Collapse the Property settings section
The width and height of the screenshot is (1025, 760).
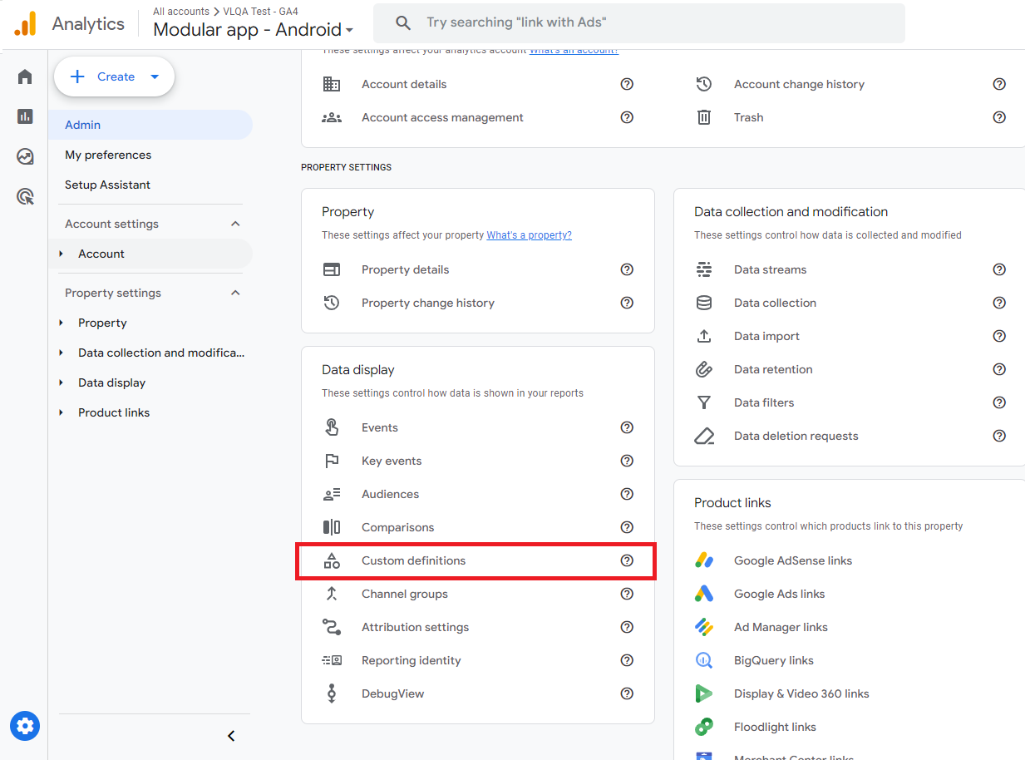coord(235,293)
